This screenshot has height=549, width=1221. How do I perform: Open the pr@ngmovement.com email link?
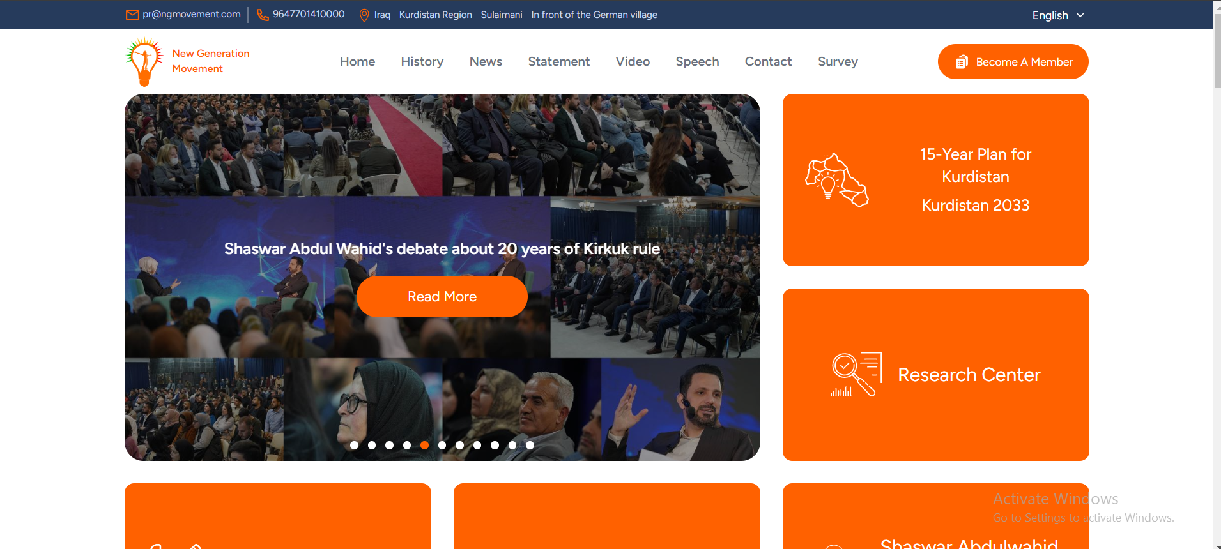pyautogui.click(x=192, y=14)
